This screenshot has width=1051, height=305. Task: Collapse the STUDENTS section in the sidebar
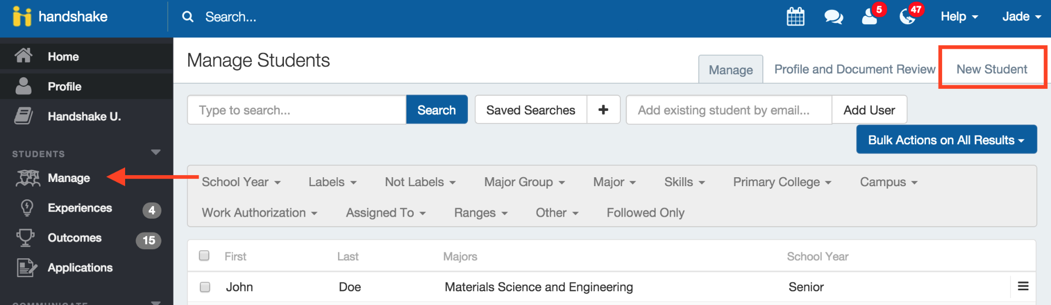coord(155,151)
